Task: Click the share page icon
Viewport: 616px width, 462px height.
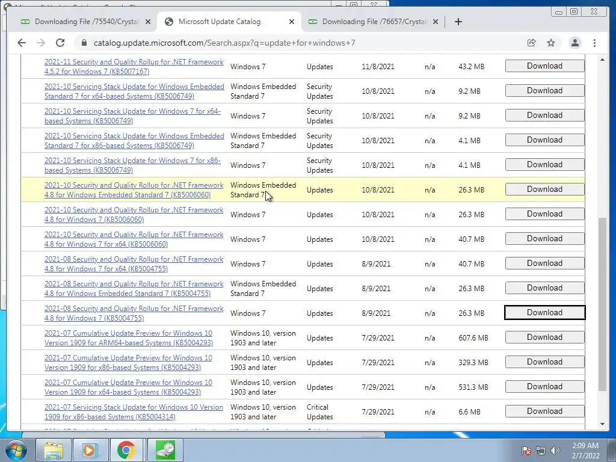Action: (x=532, y=43)
